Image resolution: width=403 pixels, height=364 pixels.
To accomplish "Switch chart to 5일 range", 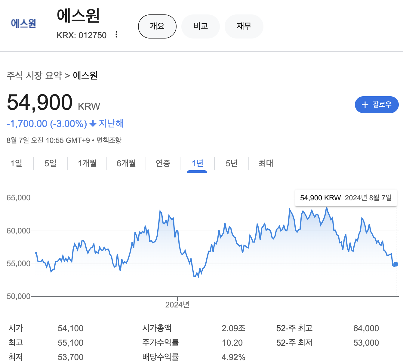I will (51, 163).
